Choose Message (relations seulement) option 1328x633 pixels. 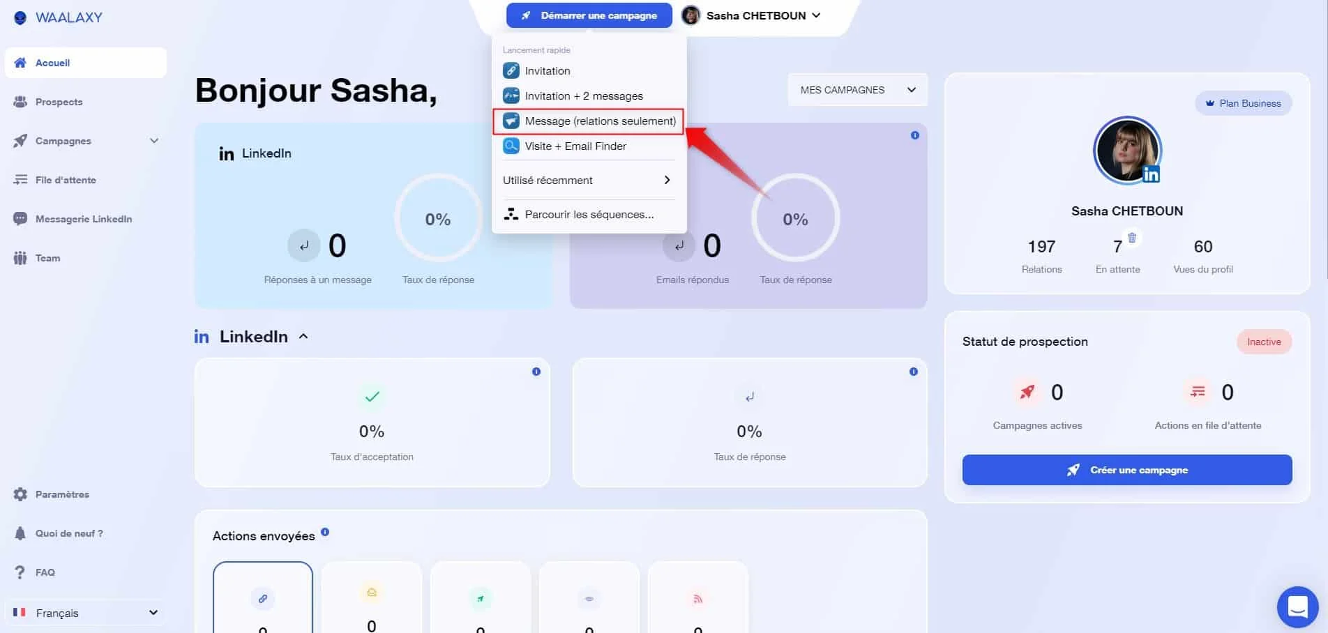[589, 121]
